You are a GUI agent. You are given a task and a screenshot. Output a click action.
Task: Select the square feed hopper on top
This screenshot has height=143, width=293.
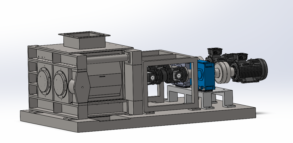(84, 40)
